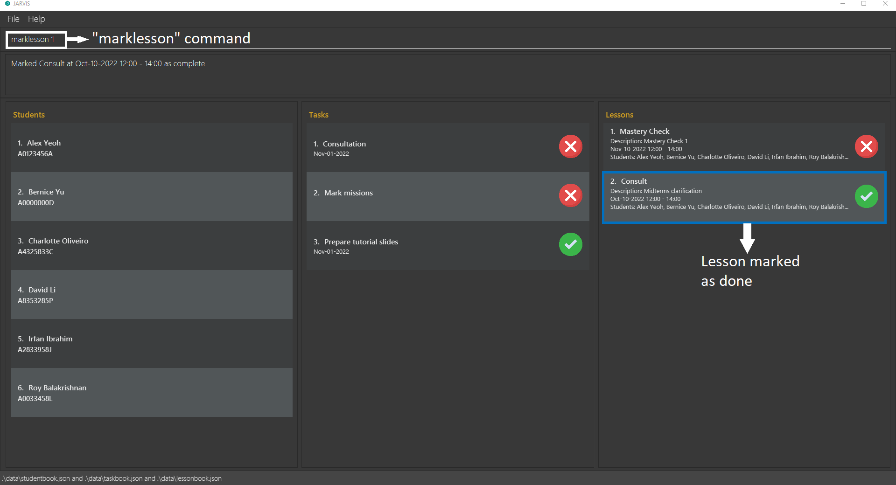This screenshot has height=485, width=896.
Task: Click the Tasks panel header
Action: click(319, 115)
